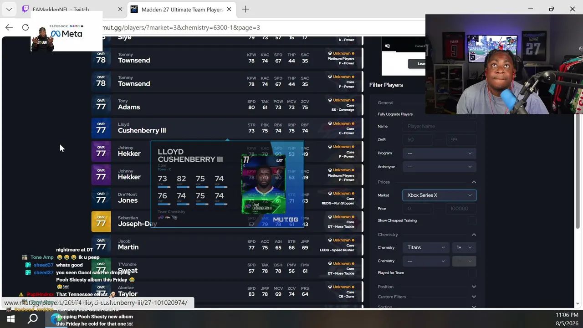Click the maximum Price field showing 100000
Image resolution: width=583 pixels, height=328 pixels.
coord(460,209)
